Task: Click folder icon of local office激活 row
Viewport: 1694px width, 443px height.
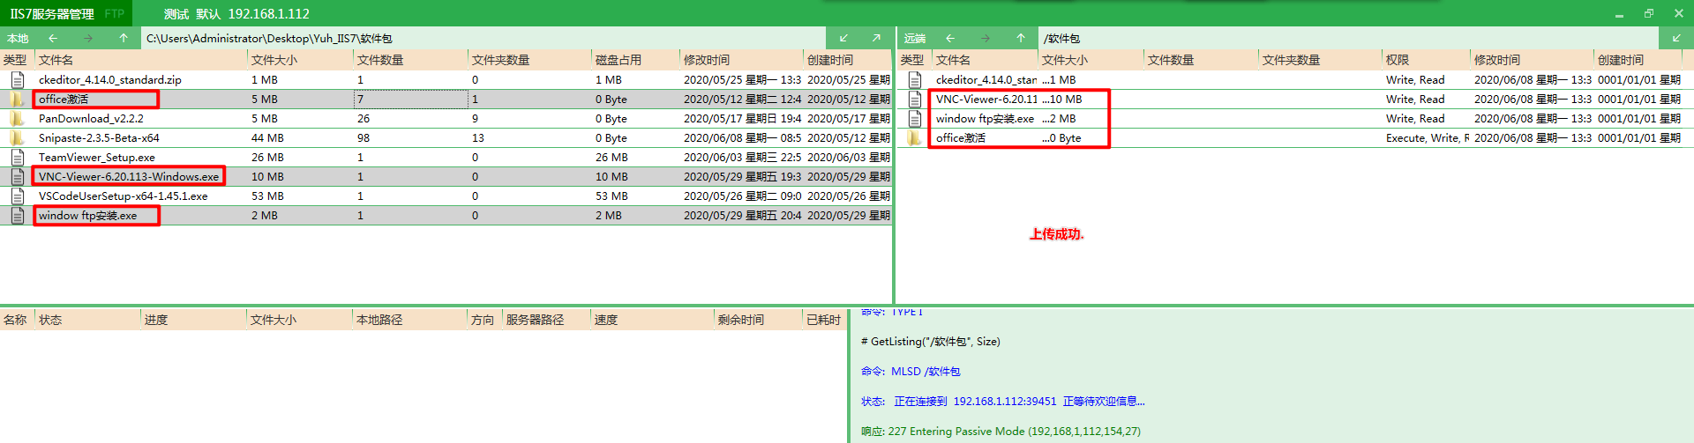Action: tap(17, 99)
